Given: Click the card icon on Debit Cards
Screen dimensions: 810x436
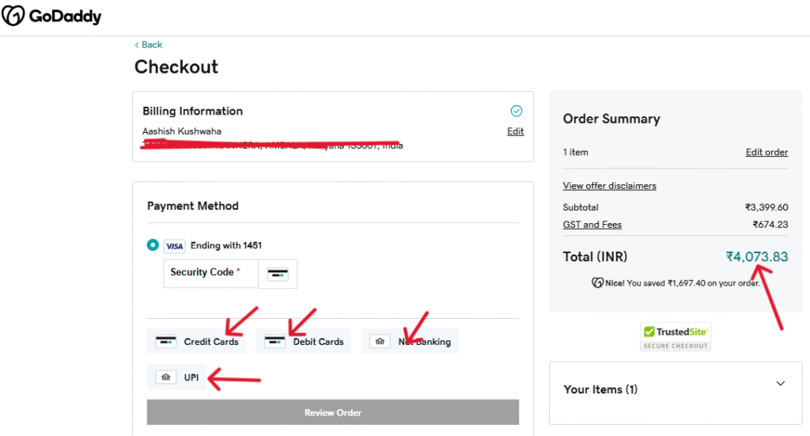Looking at the screenshot, I should 274,342.
